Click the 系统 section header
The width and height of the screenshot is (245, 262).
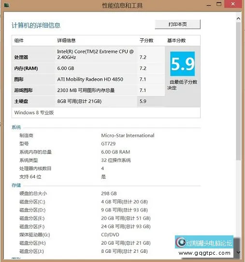point(16,127)
